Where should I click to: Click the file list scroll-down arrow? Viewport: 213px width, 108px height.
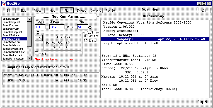(x=30, y=58)
